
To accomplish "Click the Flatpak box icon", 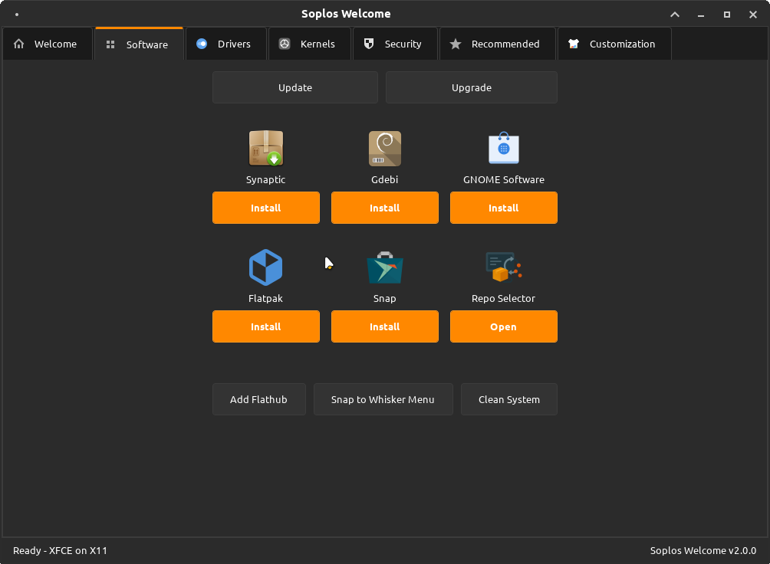I will pos(265,267).
